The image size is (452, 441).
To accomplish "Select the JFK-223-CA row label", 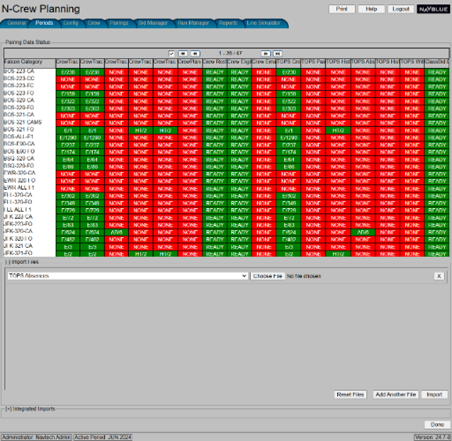I will click(18, 217).
